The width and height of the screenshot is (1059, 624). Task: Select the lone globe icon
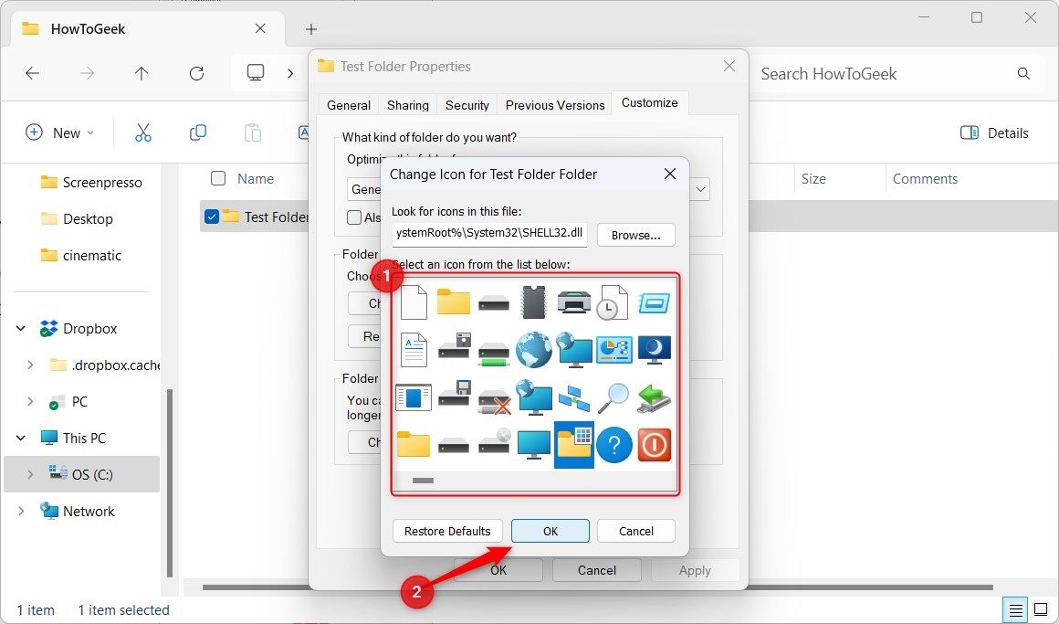coord(533,350)
